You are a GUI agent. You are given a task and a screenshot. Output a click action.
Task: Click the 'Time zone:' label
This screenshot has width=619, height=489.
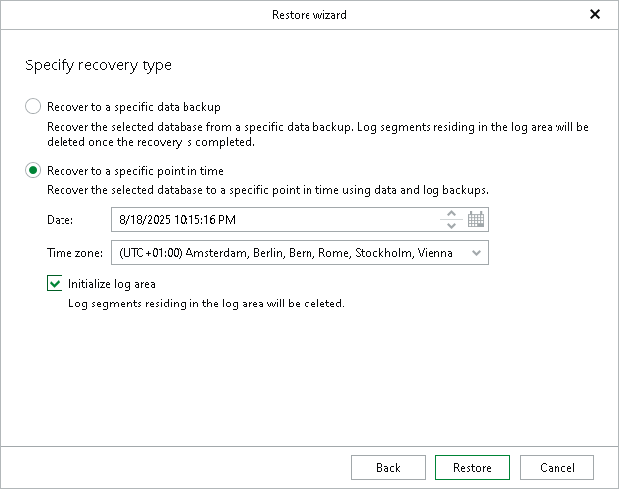[74, 253]
